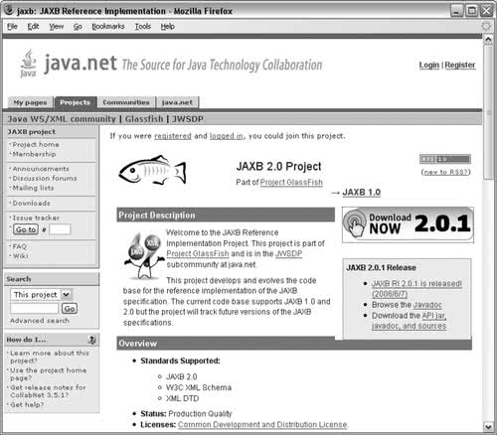The image size is (497, 435).
Task: Click the Login link
Action: (x=429, y=65)
